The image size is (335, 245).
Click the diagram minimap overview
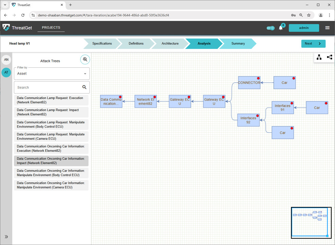click(x=311, y=223)
